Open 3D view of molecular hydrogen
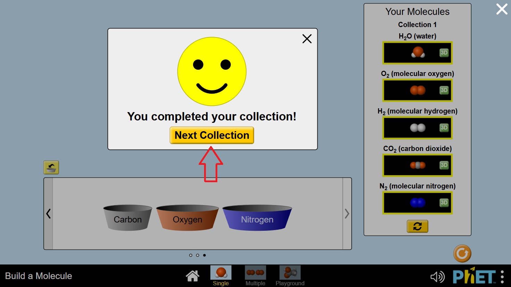This screenshot has width=511, height=287. (444, 128)
